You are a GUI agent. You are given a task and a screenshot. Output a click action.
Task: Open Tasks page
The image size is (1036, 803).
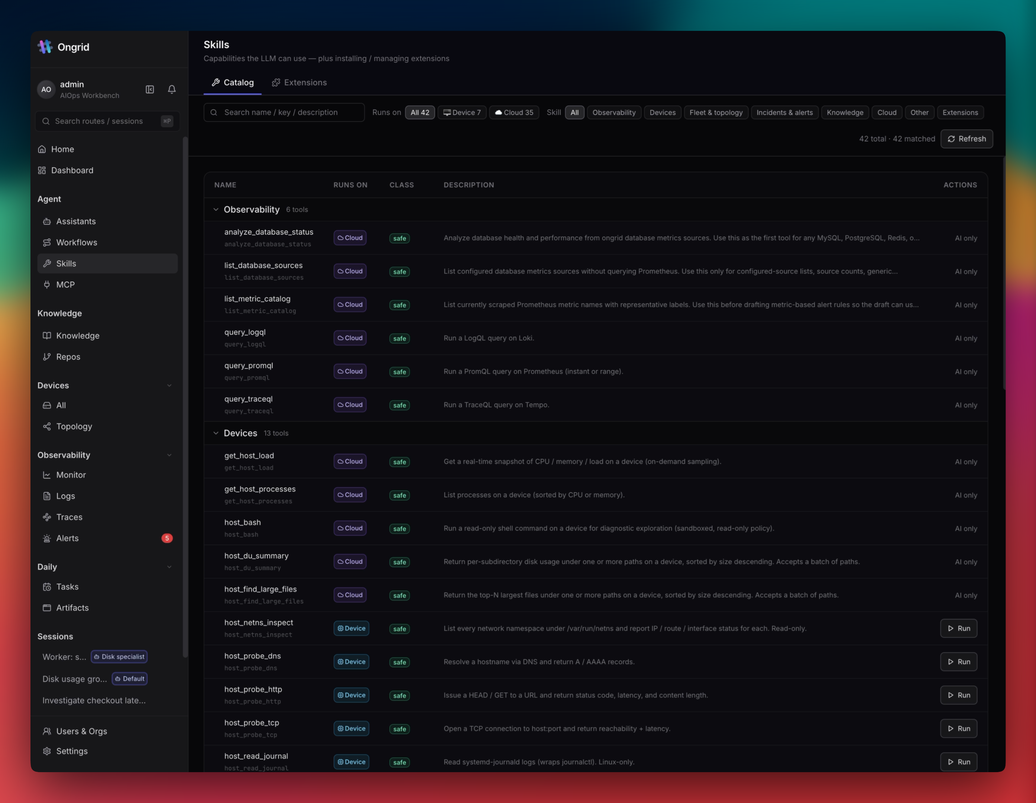[107, 587]
